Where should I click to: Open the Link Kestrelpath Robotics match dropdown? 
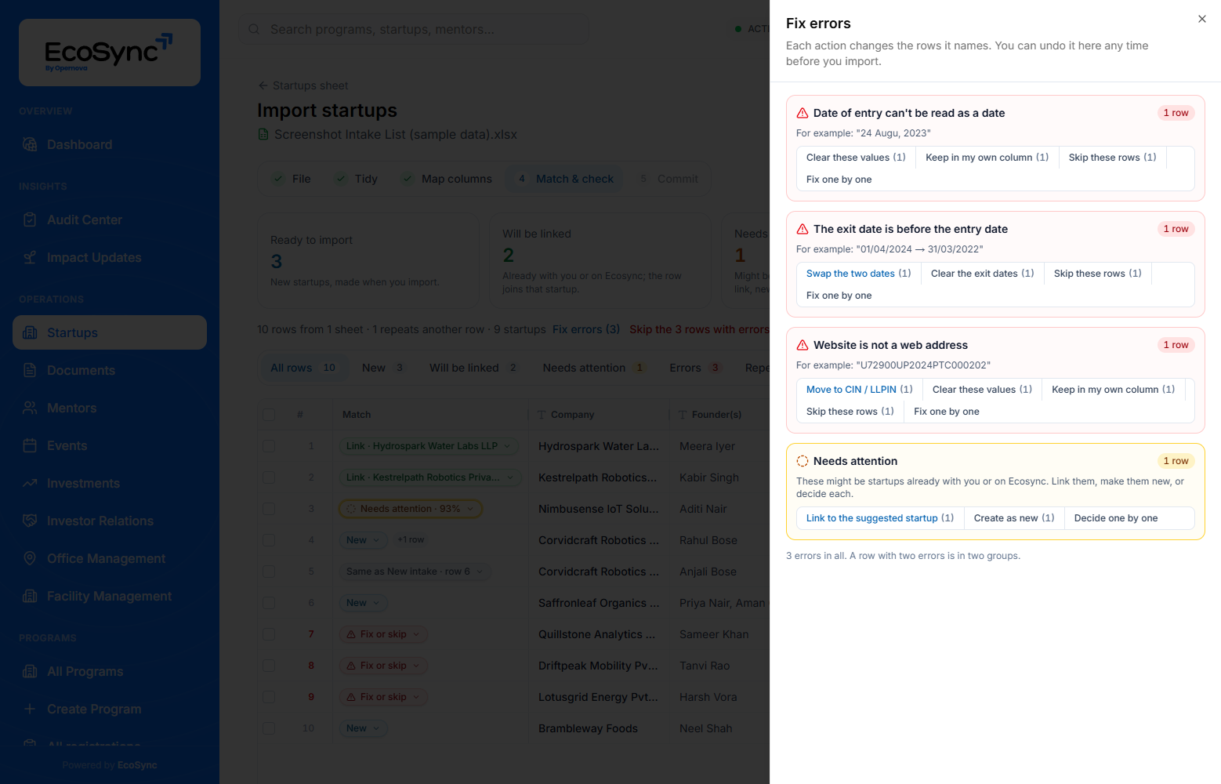[x=430, y=477]
